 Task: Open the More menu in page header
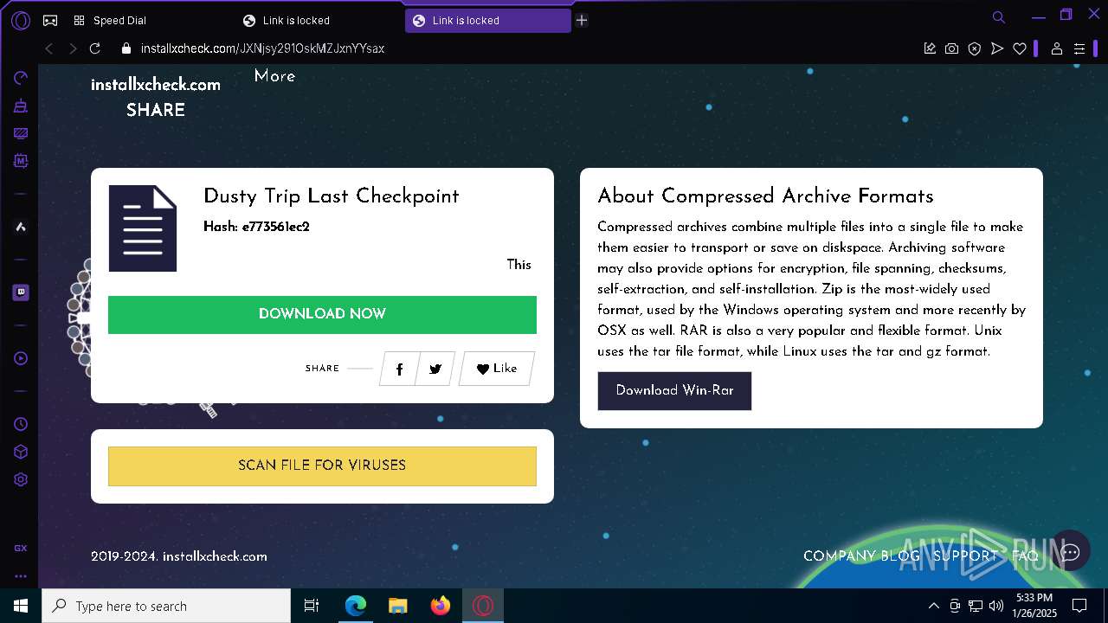274,76
